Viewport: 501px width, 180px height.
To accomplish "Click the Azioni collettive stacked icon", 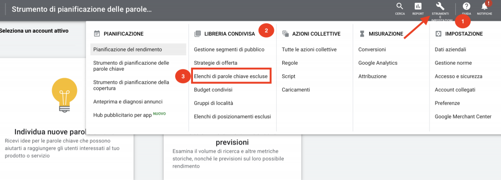I will click(x=286, y=34).
